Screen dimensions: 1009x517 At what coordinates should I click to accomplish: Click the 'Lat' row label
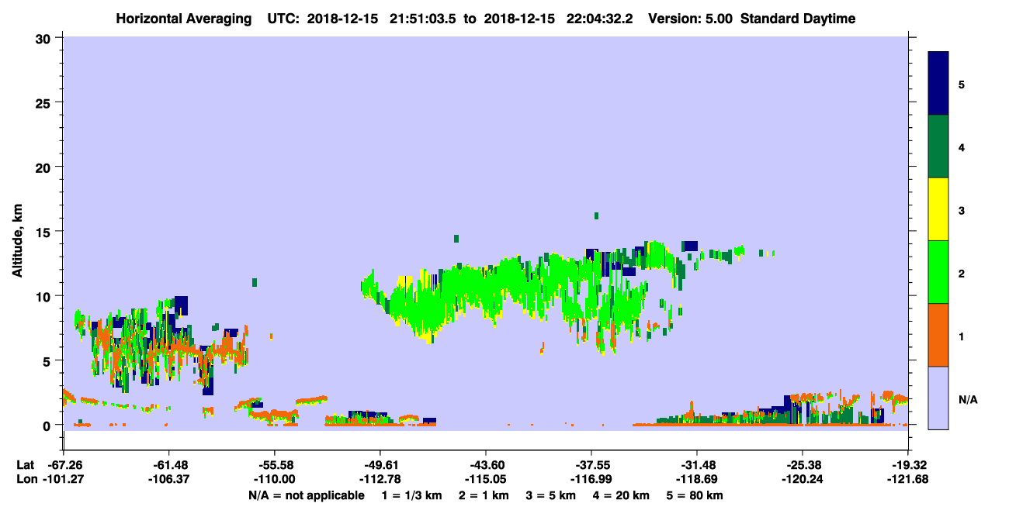point(24,465)
